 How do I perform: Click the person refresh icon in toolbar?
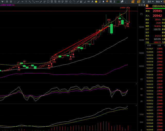pos(144,2)
